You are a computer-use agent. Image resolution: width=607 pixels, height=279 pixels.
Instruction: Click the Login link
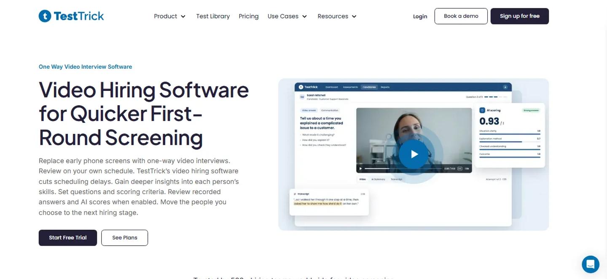point(420,16)
